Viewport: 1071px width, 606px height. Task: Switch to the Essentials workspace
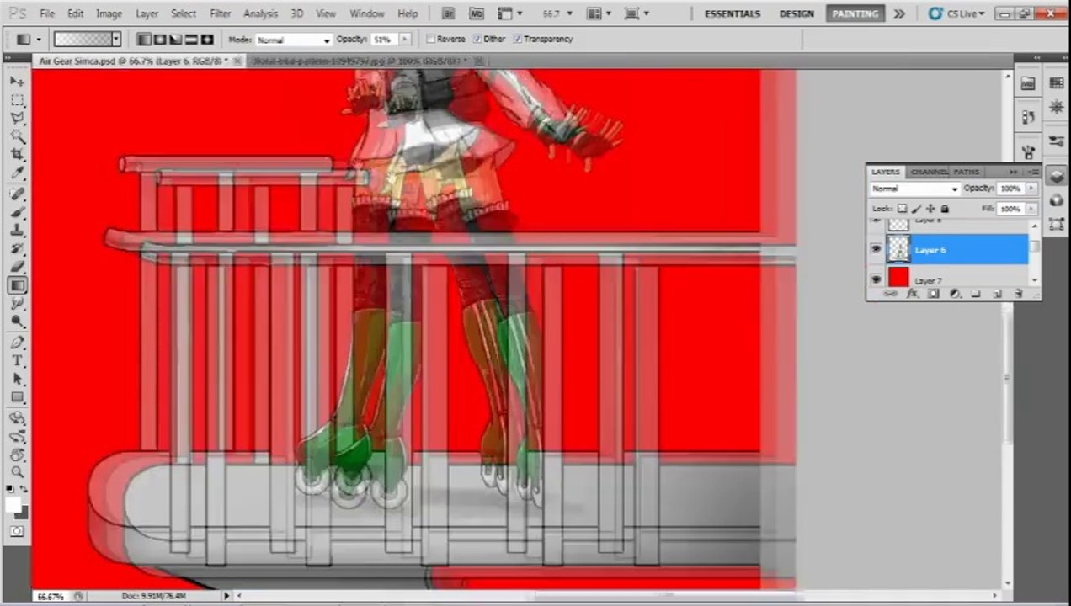(733, 14)
